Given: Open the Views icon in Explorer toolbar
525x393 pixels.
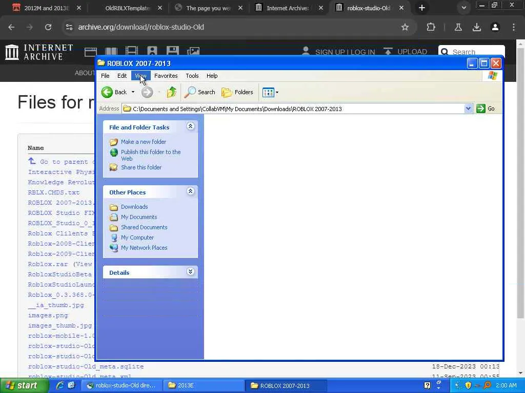Looking at the screenshot, I should [268, 92].
